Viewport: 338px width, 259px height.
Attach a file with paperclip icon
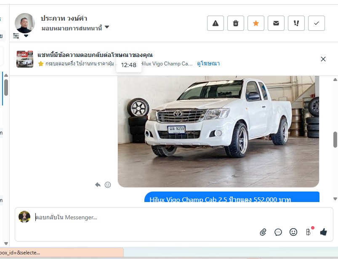263,232
